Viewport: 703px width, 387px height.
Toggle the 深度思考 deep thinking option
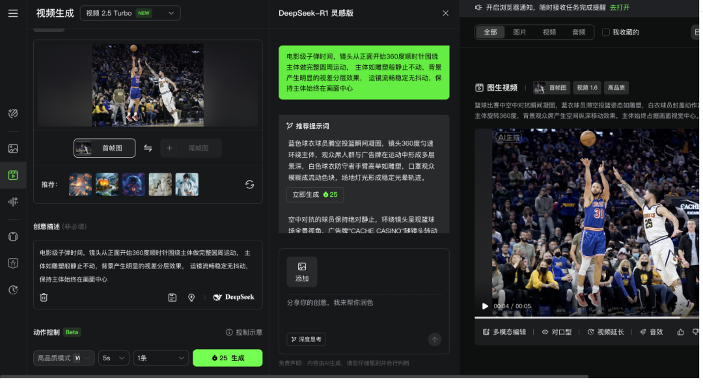306,339
